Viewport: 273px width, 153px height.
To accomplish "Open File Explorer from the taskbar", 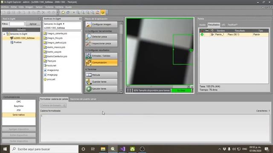I will point(103,149).
